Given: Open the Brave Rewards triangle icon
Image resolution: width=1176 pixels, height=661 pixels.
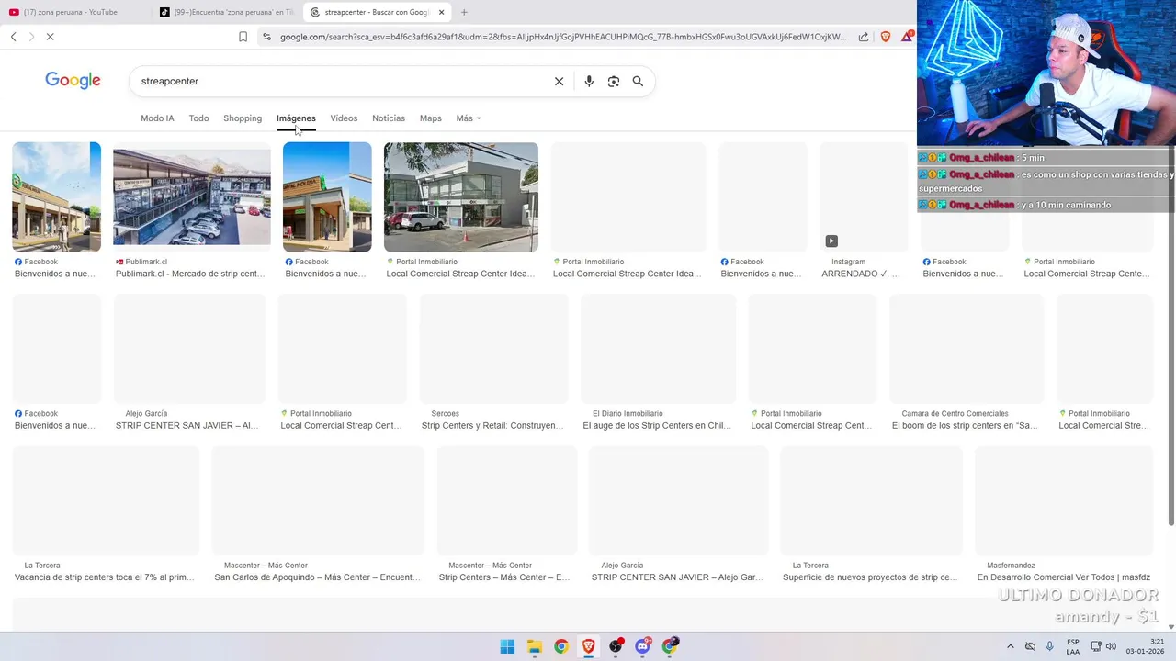Looking at the screenshot, I should [908, 37].
